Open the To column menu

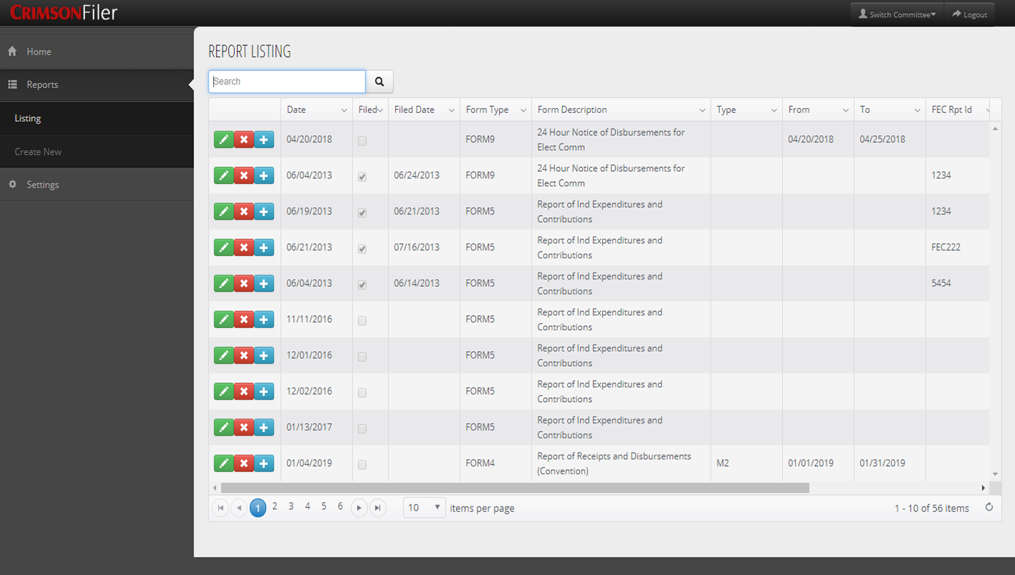coord(918,110)
